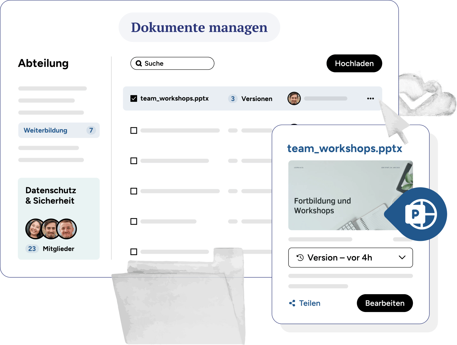Open the three-dot menu for team_workshops.pptx
The height and width of the screenshot is (345, 457).
click(370, 99)
